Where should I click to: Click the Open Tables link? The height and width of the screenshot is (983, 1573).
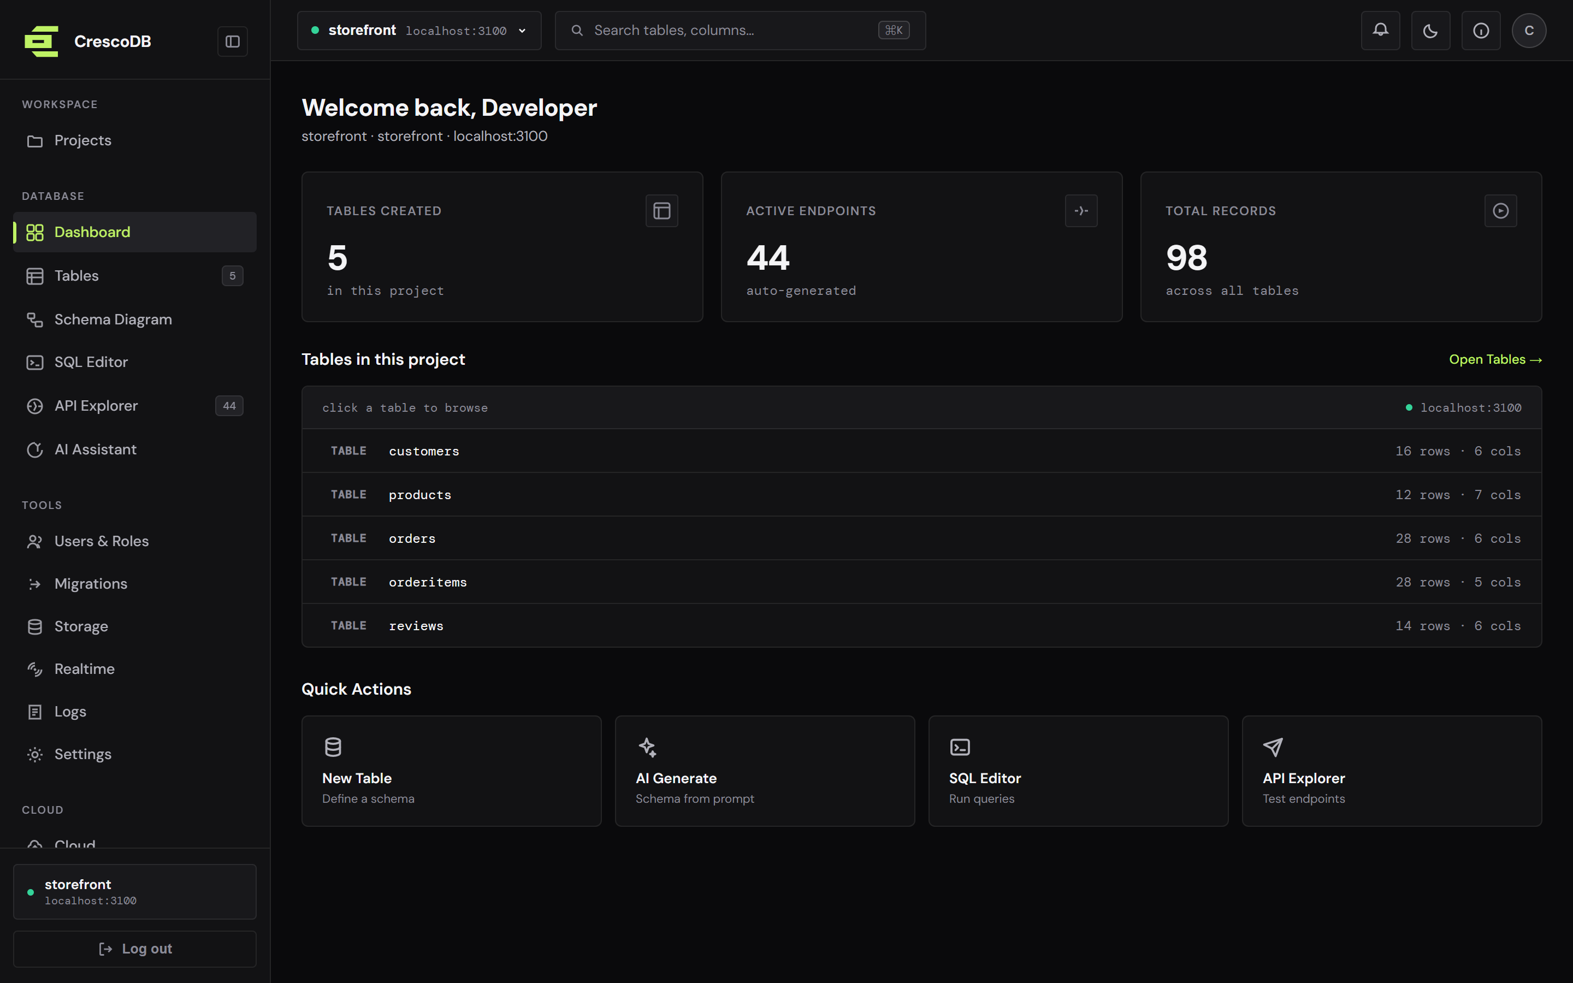[1495, 359]
